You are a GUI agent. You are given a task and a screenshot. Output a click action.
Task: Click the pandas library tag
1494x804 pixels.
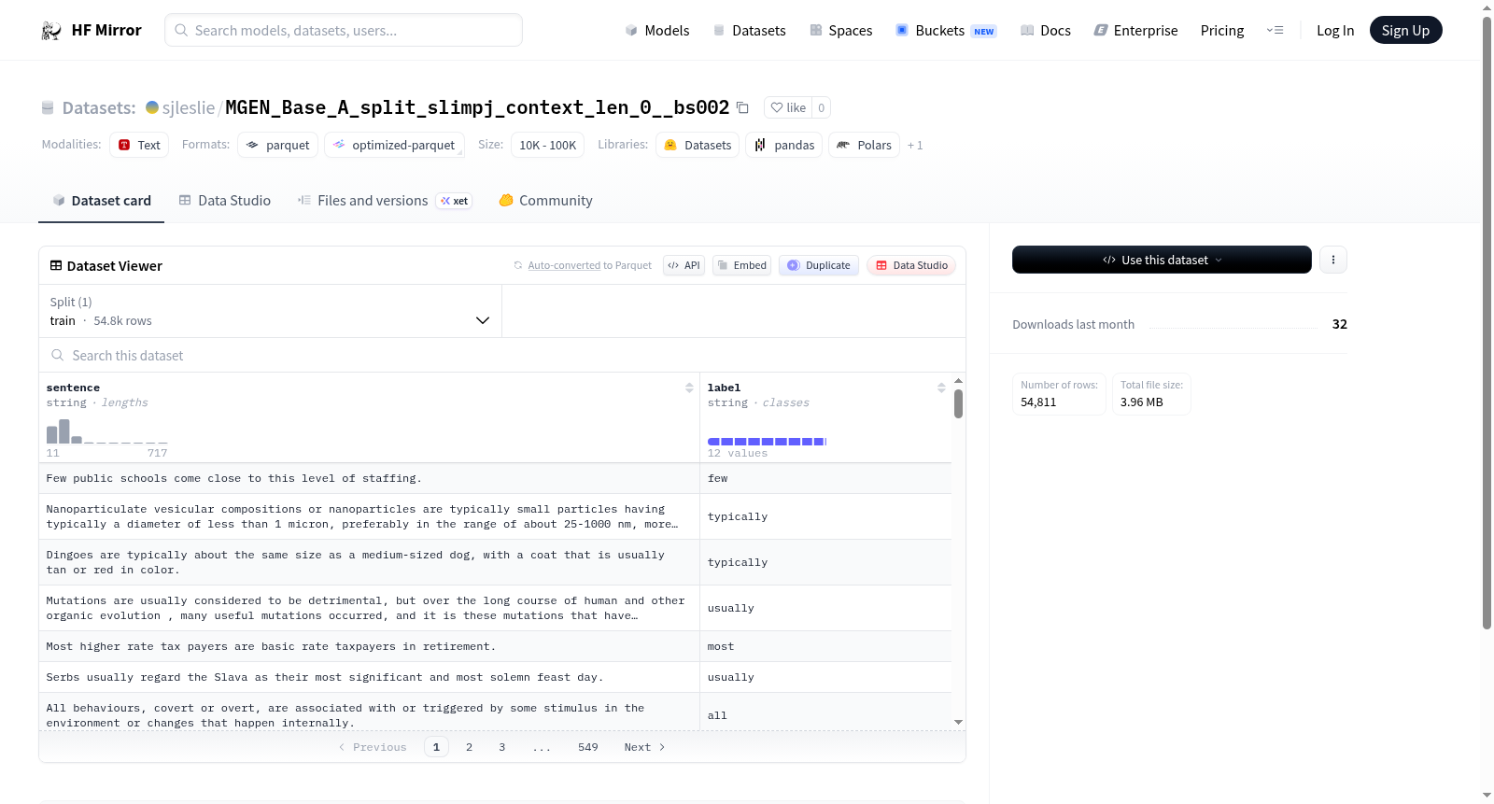(x=784, y=145)
